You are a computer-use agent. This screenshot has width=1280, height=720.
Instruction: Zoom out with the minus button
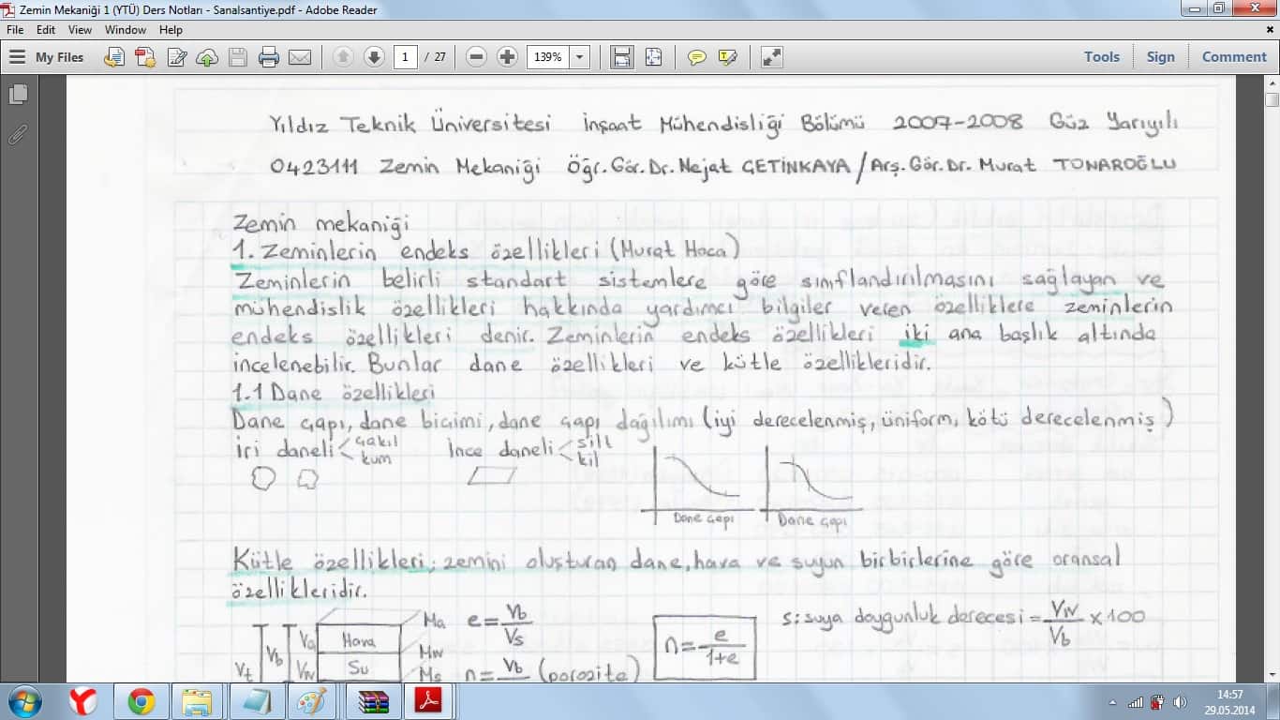pyautogui.click(x=476, y=57)
